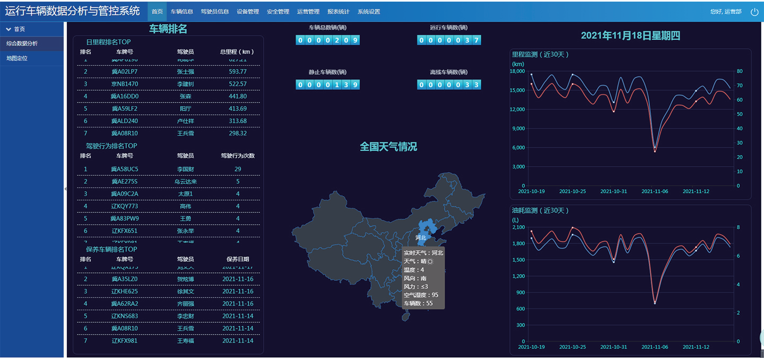Switch to the 首页 top tab

point(157,12)
